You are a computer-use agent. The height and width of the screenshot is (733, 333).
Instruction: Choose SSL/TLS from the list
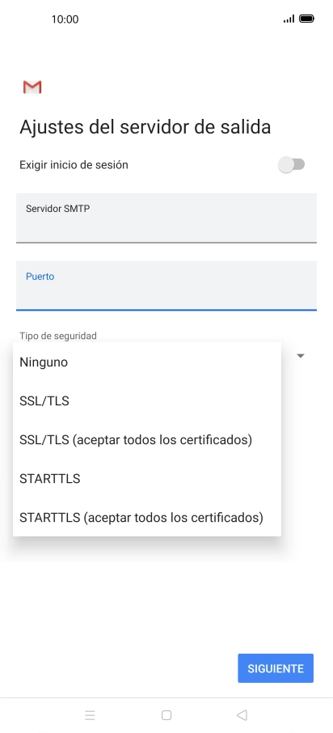click(x=147, y=400)
